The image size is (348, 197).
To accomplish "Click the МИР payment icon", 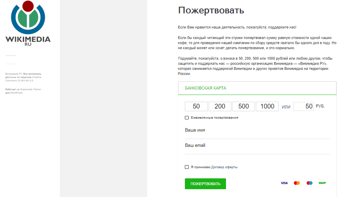I will (x=322, y=183).
